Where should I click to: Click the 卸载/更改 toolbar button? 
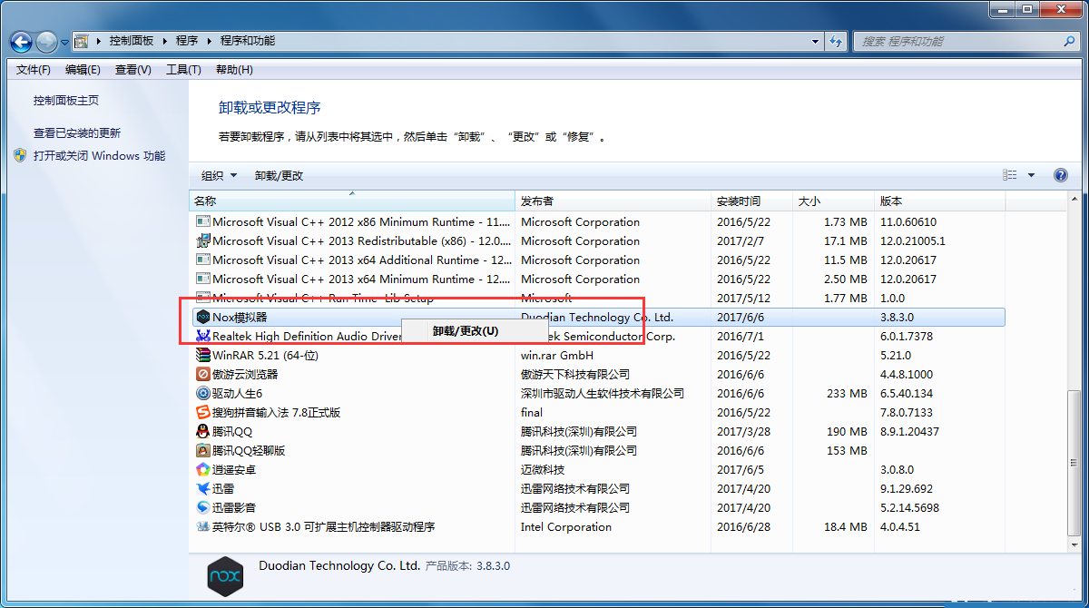point(279,175)
